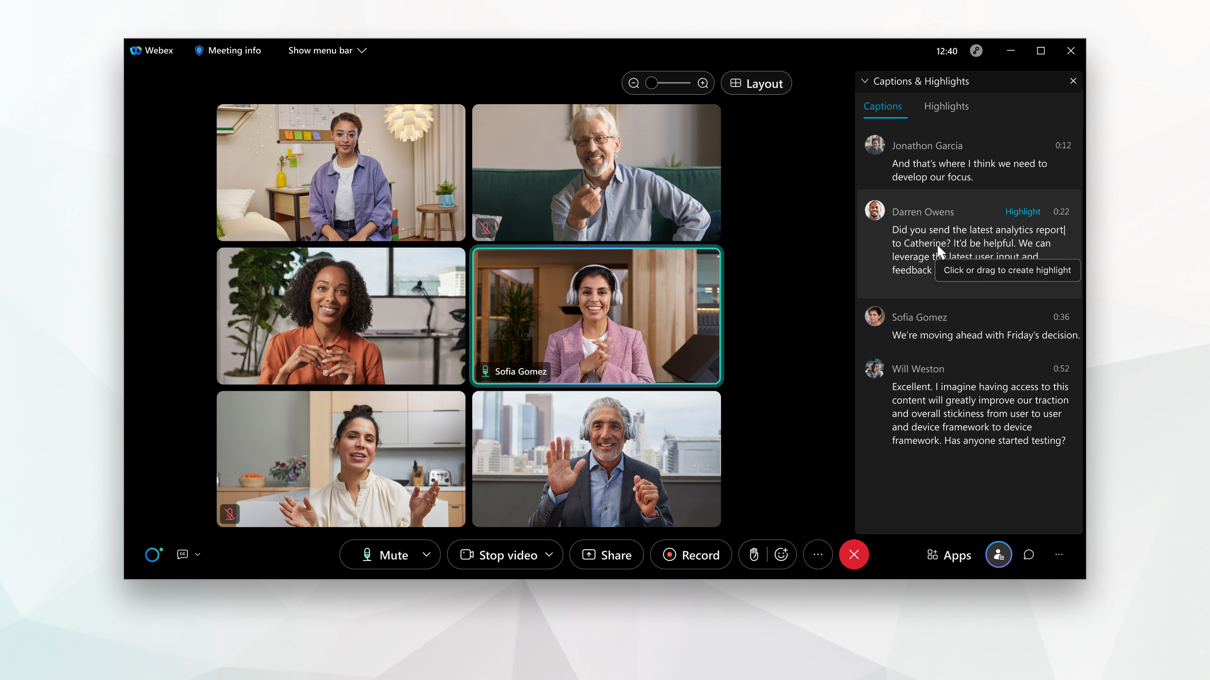This screenshot has height=680, width=1210.
Task: Toggle the Captions tab view
Action: click(x=883, y=106)
